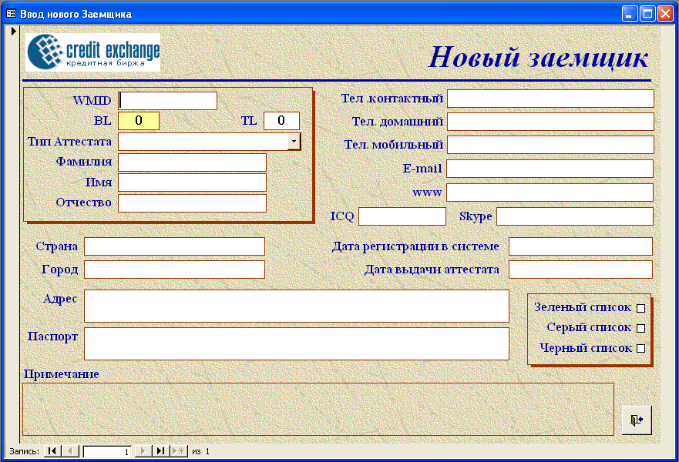Create new record navigation button
The height and width of the screenshot is (462, 679).
(179, 451)
